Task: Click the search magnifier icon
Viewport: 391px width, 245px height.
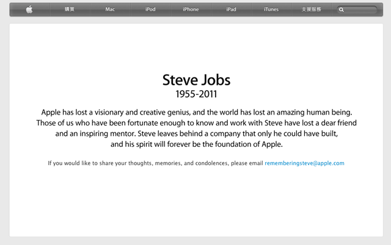Action: pyautogui.click(x=342, y=10)
